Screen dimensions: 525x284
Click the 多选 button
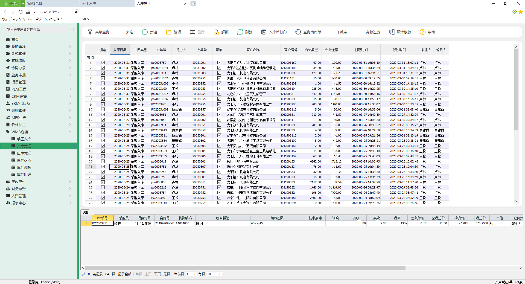coord(130,32)
